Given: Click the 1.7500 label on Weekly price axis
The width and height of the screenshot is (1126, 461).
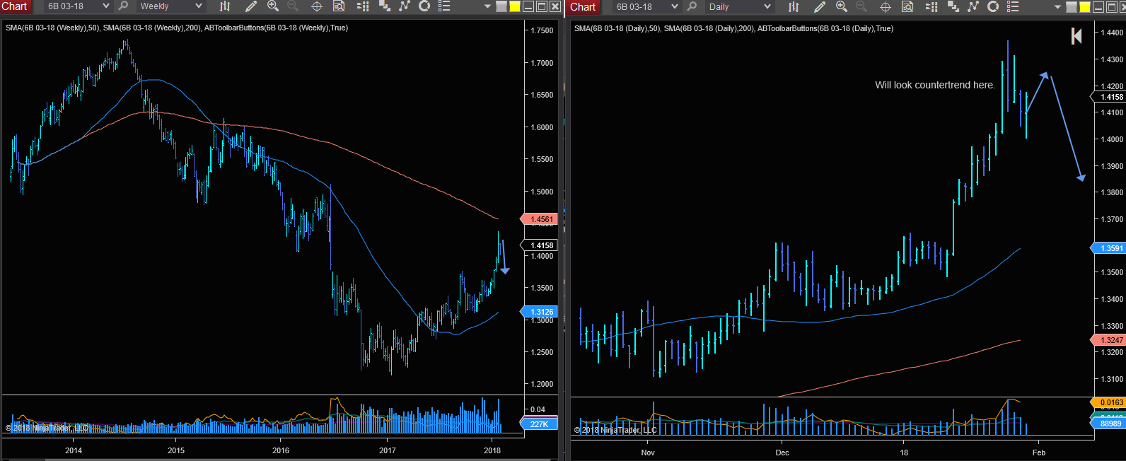Looking at the screenshot, I should point(542,30).
